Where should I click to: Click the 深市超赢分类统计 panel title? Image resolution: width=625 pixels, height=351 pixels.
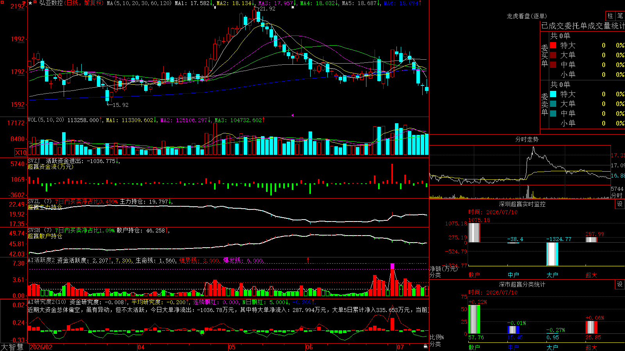pos(522,284)
